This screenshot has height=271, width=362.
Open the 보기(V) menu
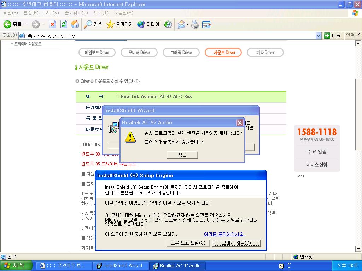[52, 13]
